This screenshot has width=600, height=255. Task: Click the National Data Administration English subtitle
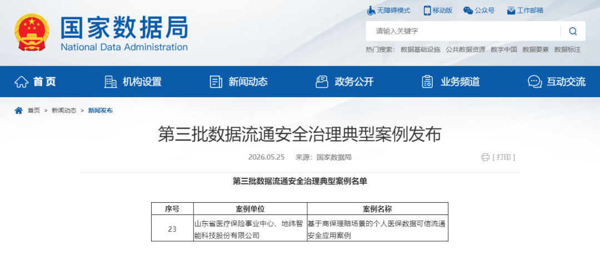124,47
